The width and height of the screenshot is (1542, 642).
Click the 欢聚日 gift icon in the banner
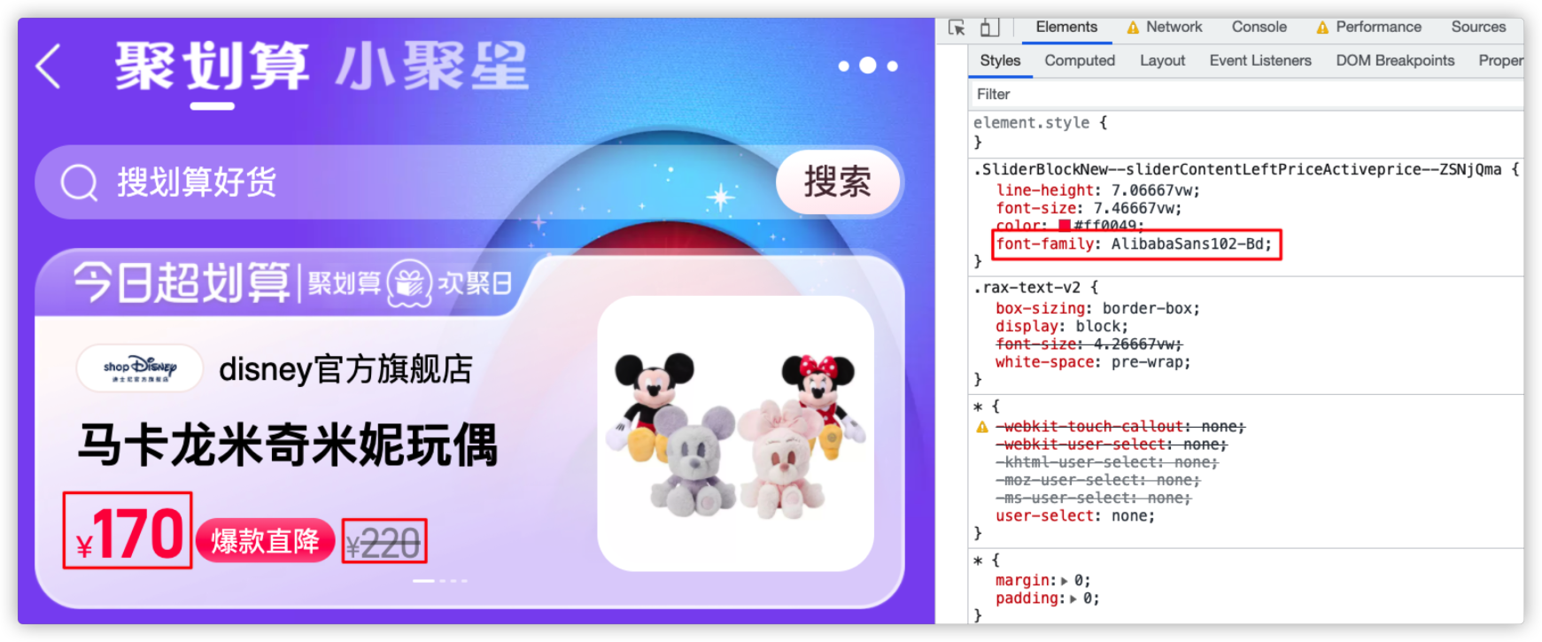click(409, 283)
